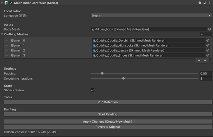The height and width of the screenshot is (137, 213).
Task: Click the Element 0 label
Action: click(18, 41)
